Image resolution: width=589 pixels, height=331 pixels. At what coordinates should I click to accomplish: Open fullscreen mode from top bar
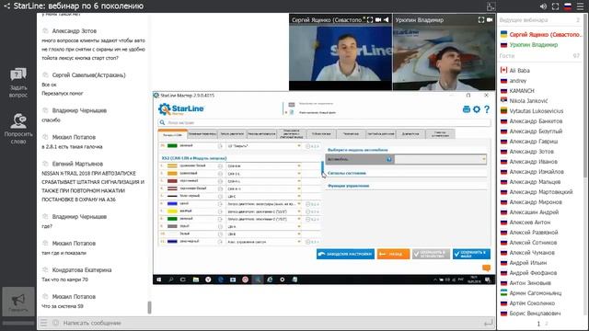pos(555,6)
